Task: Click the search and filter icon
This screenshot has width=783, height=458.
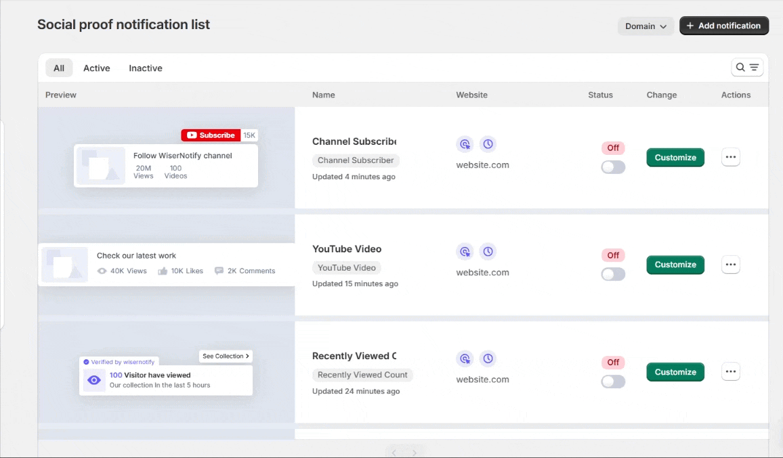Action: tap(747, 68)
